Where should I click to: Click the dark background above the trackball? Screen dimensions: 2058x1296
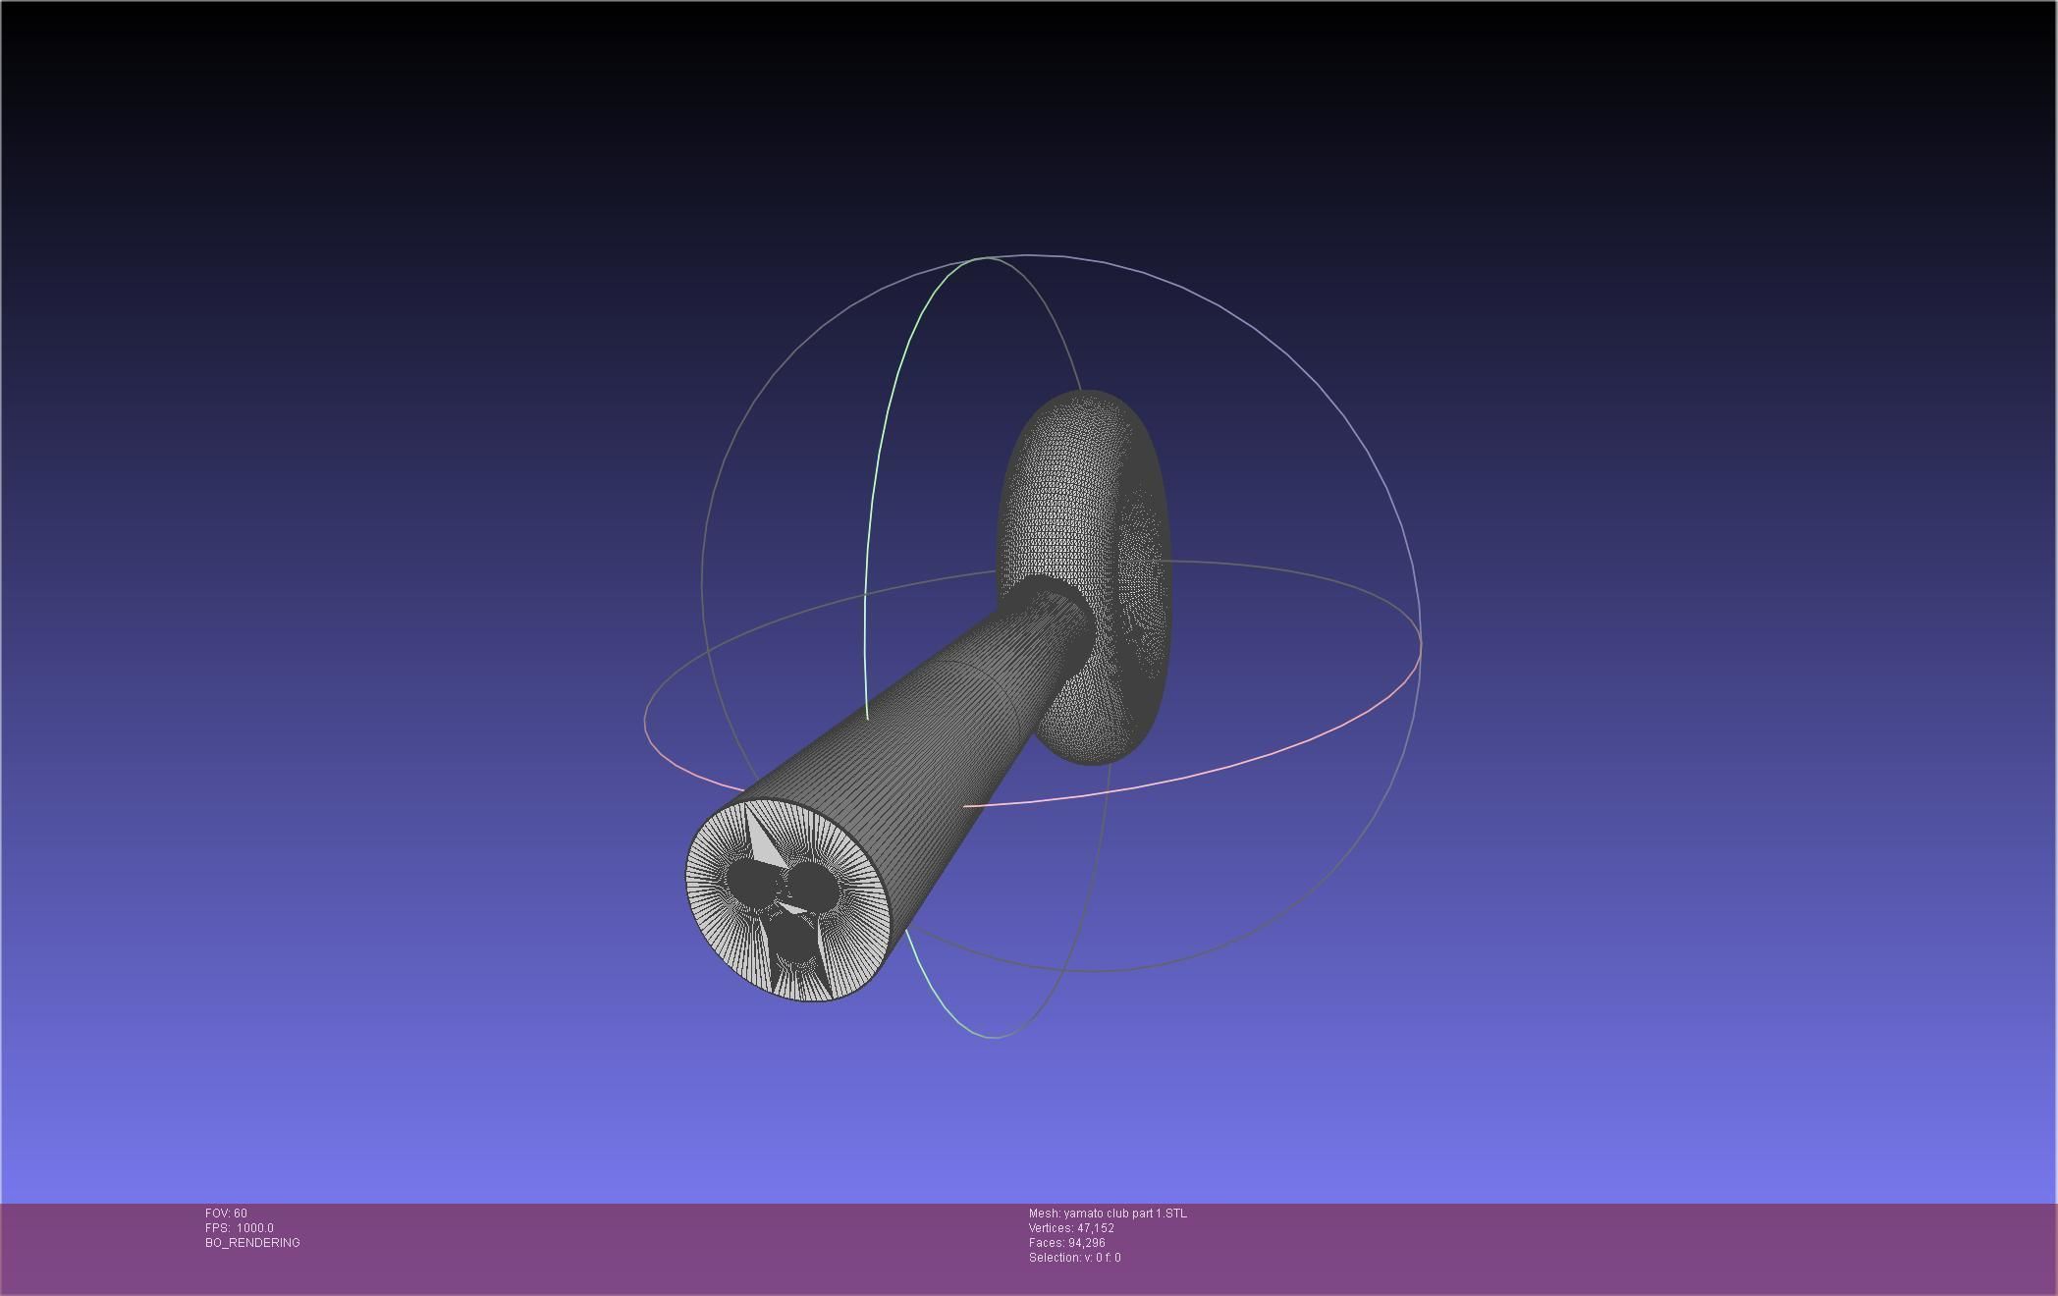pyautogui.click(x=1031, y=118)
